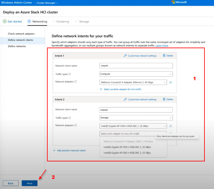This screenshot has width=214, height=189.
Task: Remove the Intel NIC 1 adapter with X
Action: click(x=171, y=126)
